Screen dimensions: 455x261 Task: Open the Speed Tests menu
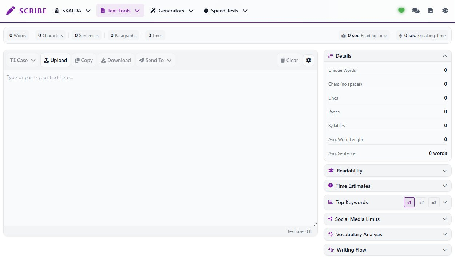pyautogui.click(x=225, y=11)
